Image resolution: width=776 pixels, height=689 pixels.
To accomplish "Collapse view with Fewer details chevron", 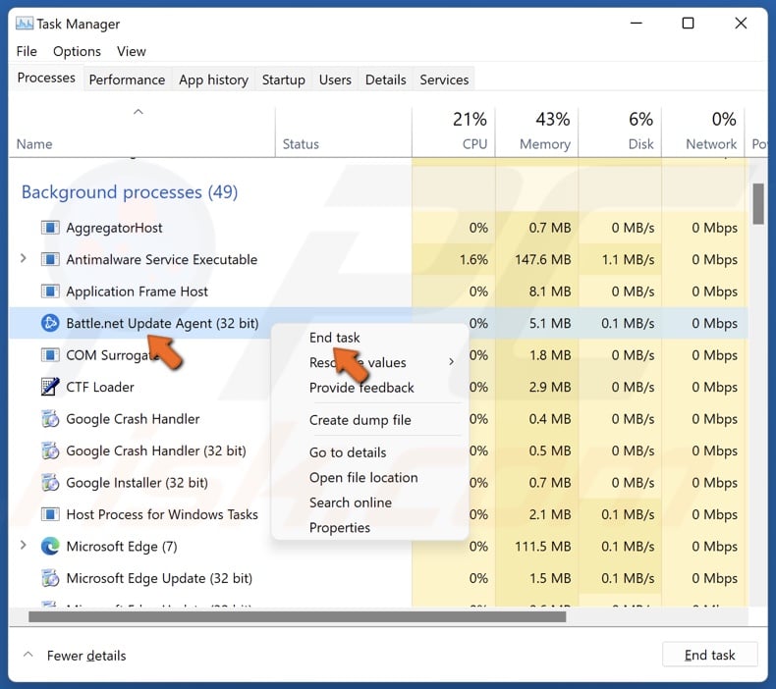I will tap(28, 655).
